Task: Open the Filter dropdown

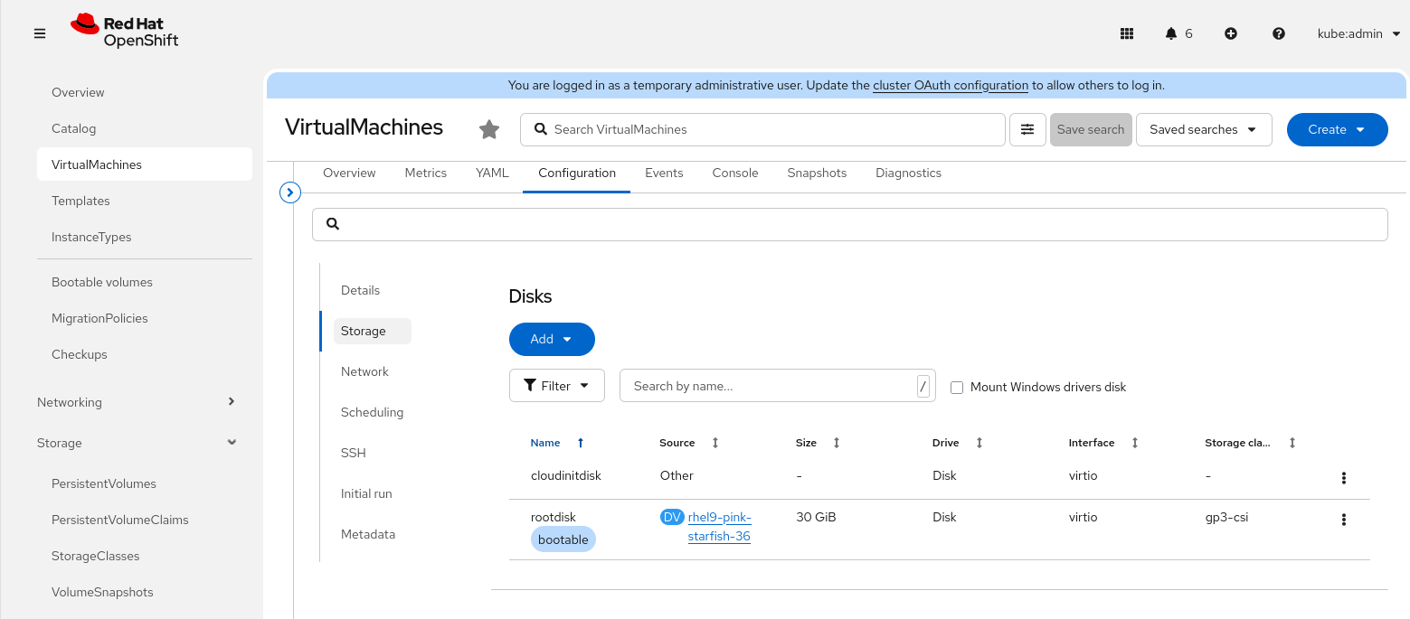Action: coord(557,386)
